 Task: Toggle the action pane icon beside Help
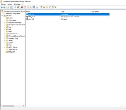37,7
